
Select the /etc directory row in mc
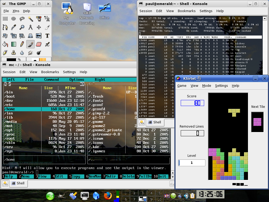coord(44,105)
